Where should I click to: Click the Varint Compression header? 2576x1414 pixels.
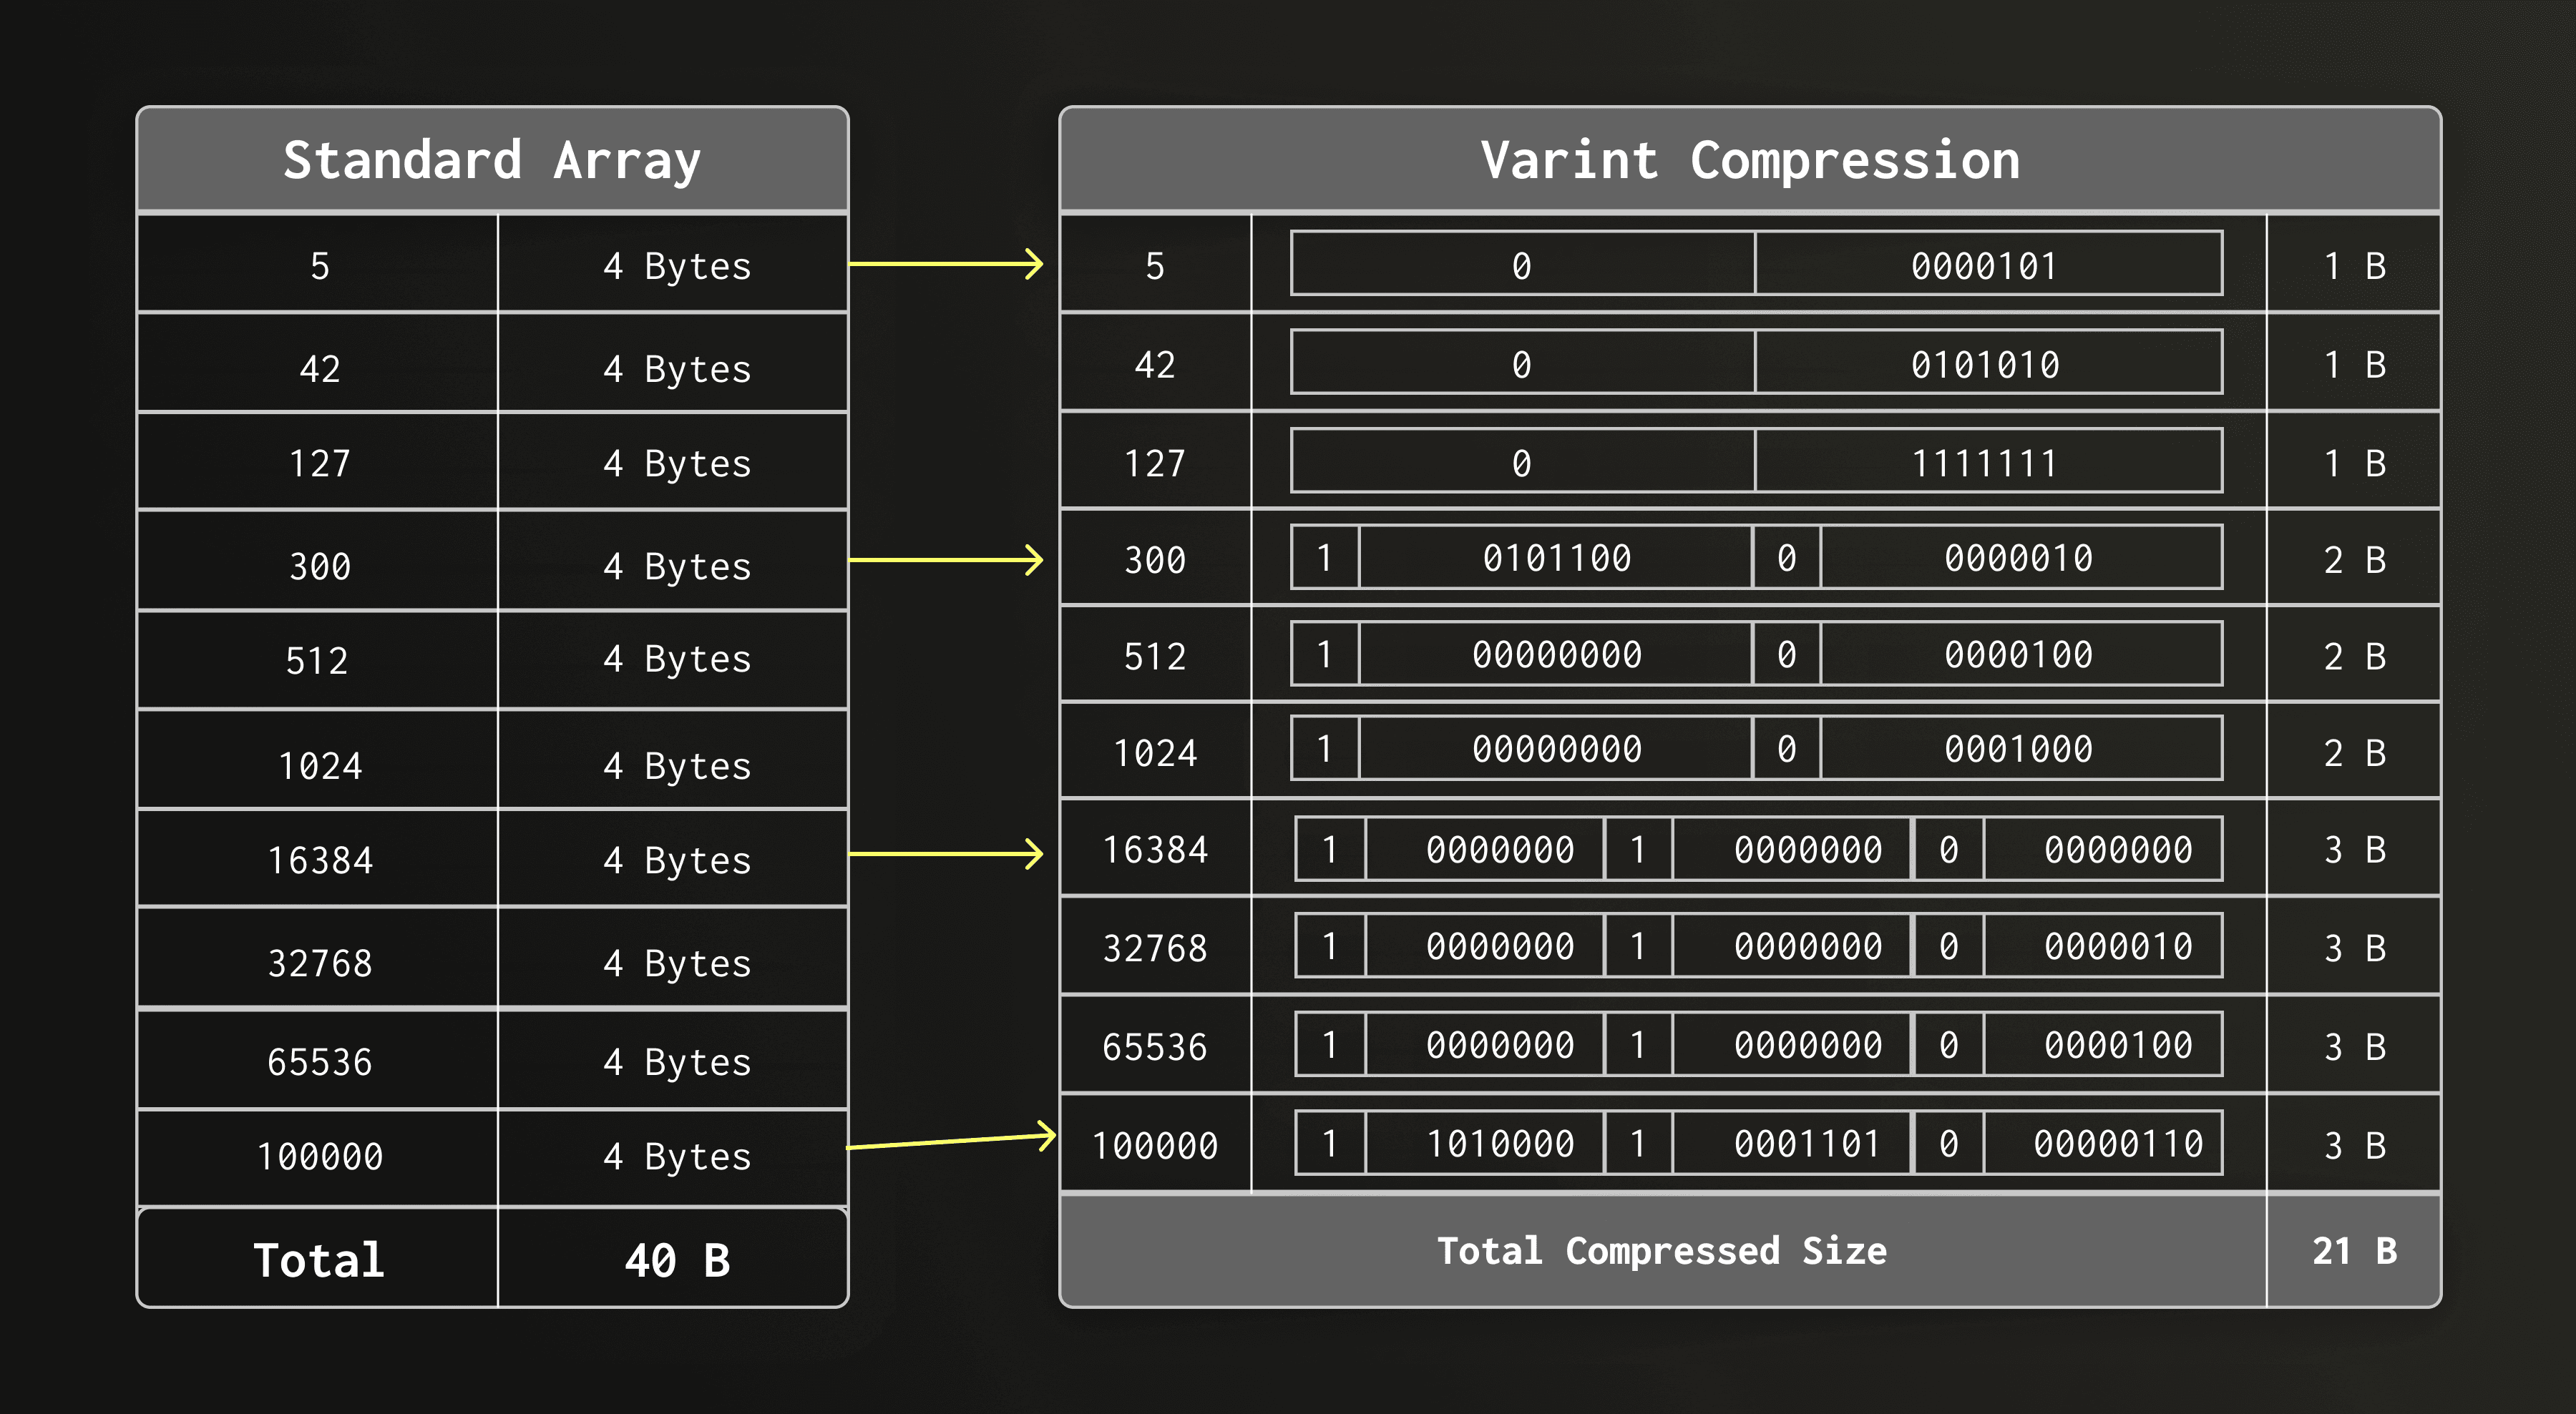pyautogui.click(x=1750, y=160)
